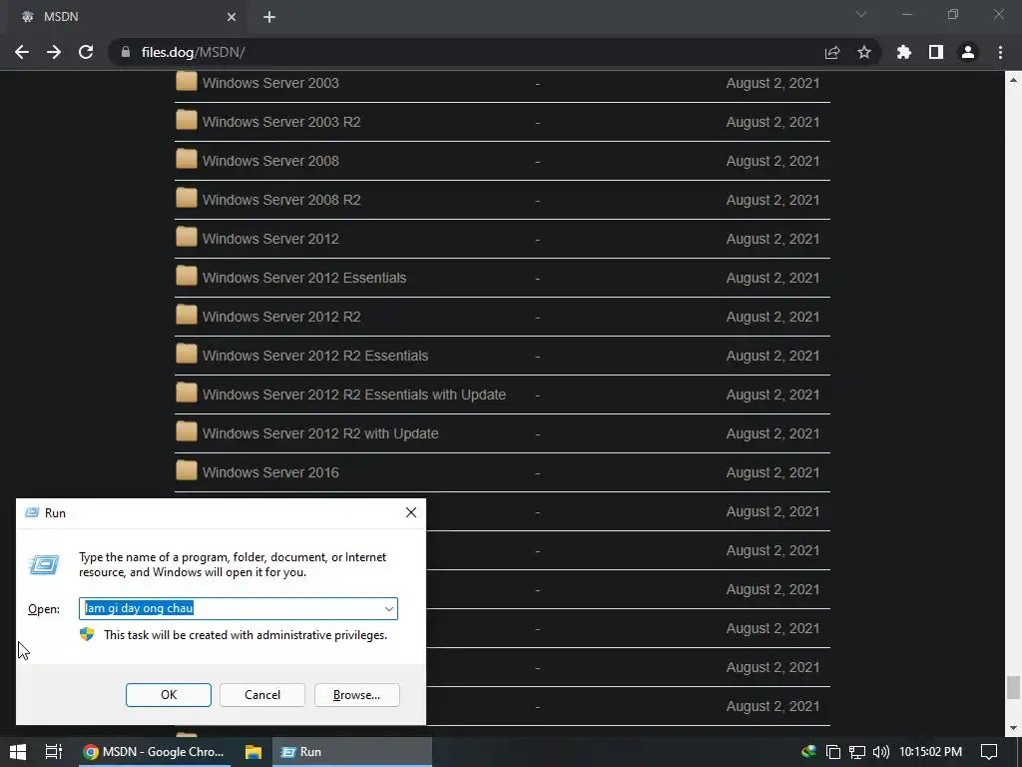Open Windows Server 2012 R2 Essentials link
Screen dimensions: 1022x767
pyautogui.click(x=315, y=356)
